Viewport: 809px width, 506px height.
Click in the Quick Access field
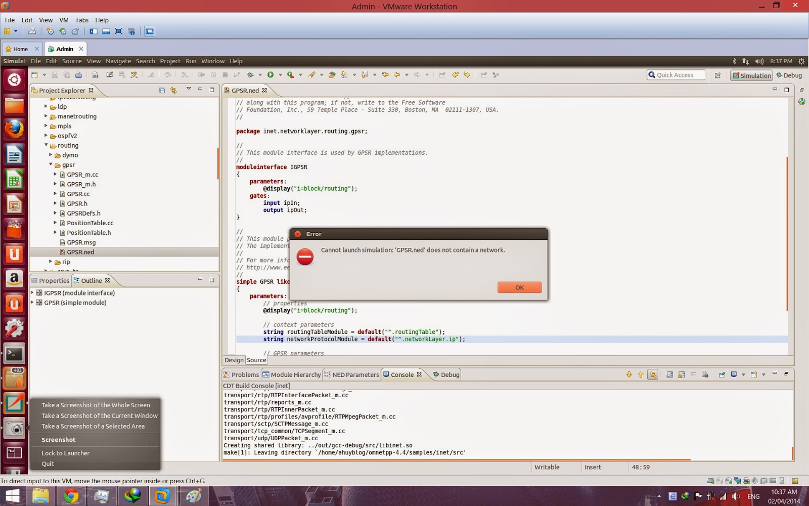click(676, 75)
